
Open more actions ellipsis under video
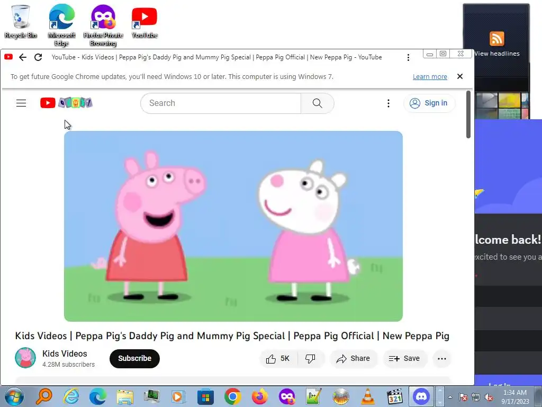coord(442,359)
